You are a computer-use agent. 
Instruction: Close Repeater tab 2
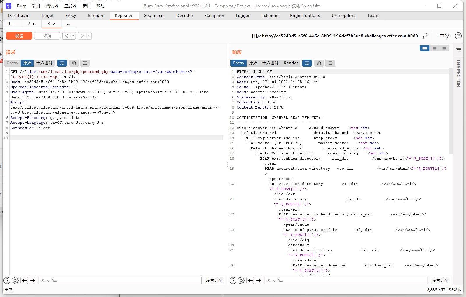tap(34, 24)
